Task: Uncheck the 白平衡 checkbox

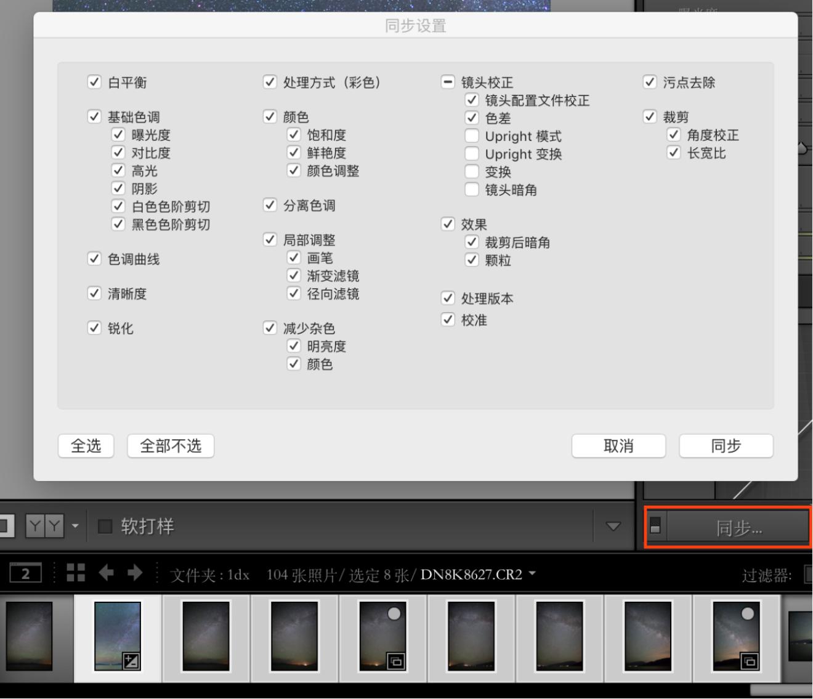Action: pyautogui.click(x=94, y=82)
